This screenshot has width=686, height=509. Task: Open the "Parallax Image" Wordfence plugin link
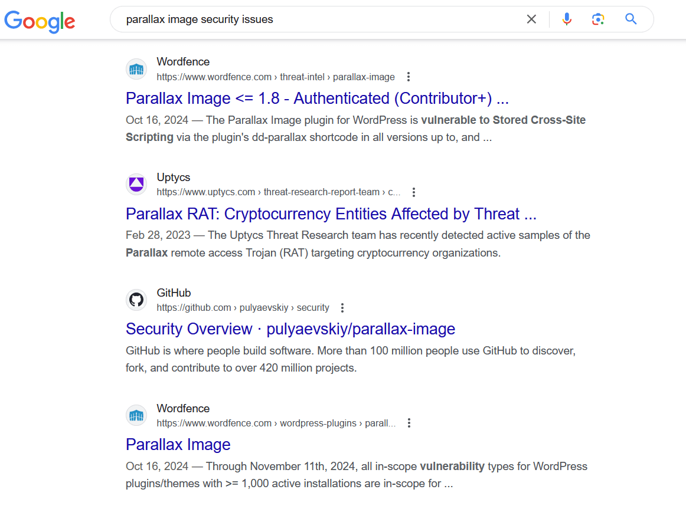tap(178, 444)
